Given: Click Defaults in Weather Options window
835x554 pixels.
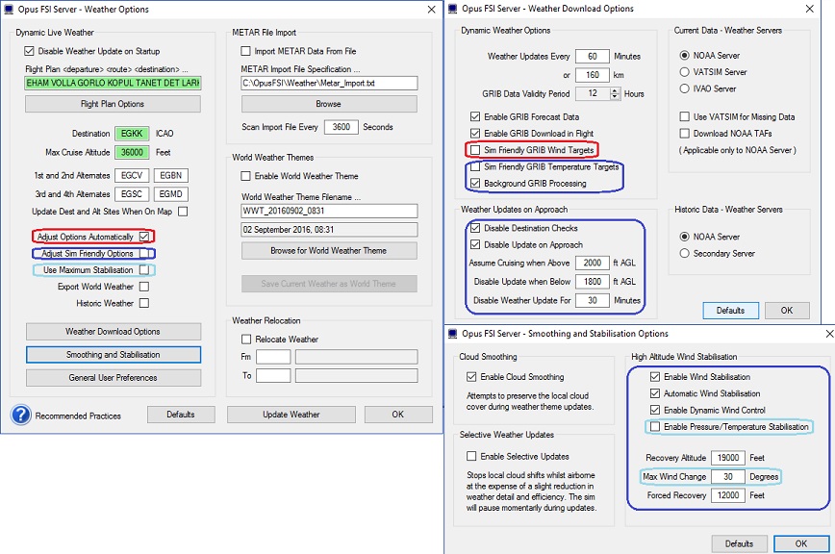Looking at the screenshot, I should [181, 414].
